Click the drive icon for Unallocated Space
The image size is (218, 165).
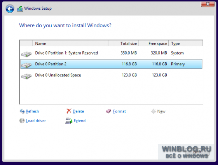click(26, 76)
